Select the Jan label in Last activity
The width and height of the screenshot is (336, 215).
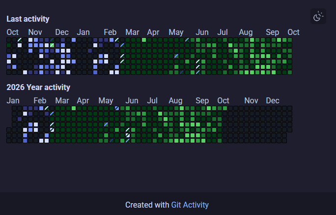coord(83,32)
